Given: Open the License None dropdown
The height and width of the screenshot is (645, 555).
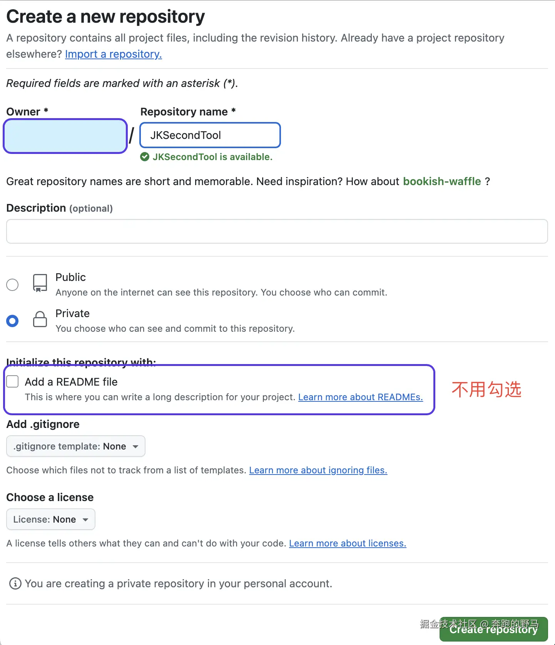Looking at the screenshot, I should 51,519.
